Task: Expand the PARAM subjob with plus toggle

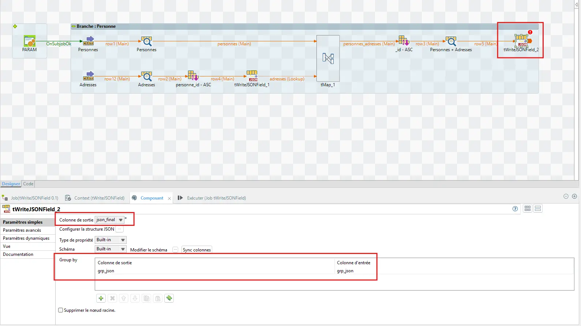Action: (15, 26)
